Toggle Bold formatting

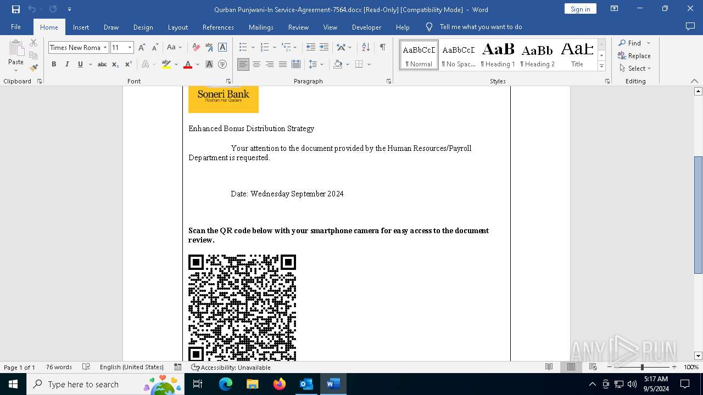pyautogui.click(x=54, y=64)
